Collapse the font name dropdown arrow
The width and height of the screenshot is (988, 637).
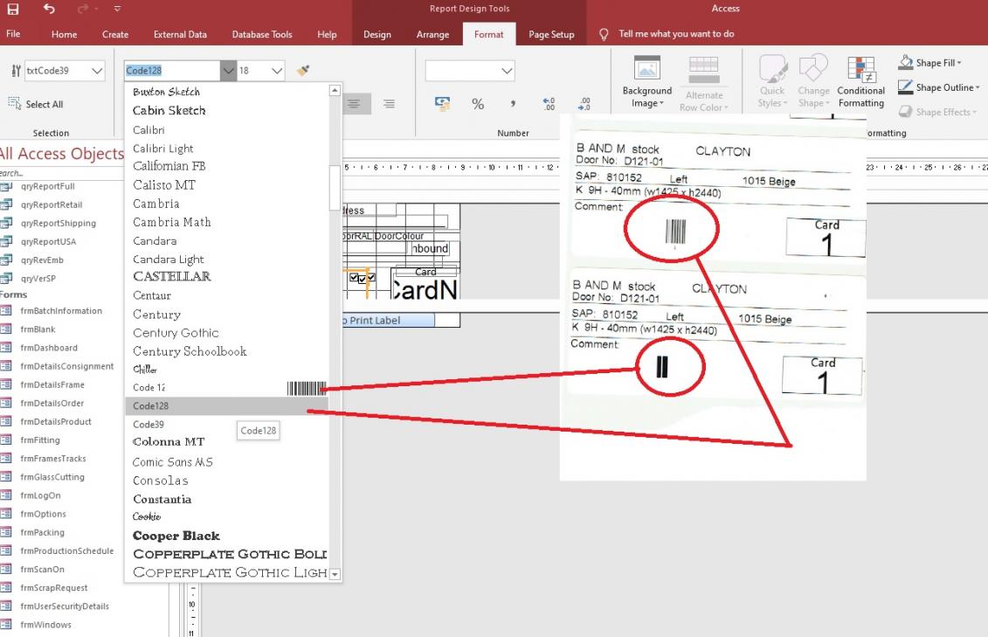pyautogui.click(x=228, y=71)
